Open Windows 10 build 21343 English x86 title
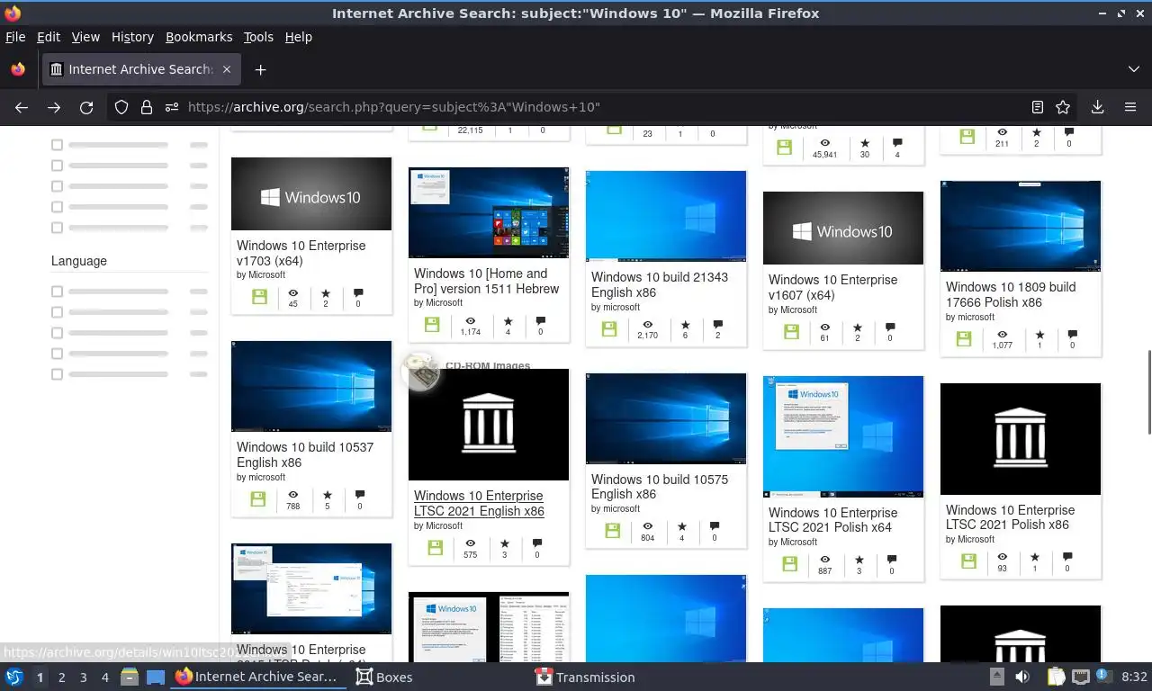The height and width of the screenshot is (691, 1152). coord(660,284)
